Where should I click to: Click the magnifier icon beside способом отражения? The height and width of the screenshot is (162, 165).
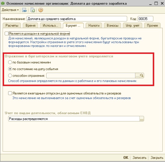click(x=142, y=75)
